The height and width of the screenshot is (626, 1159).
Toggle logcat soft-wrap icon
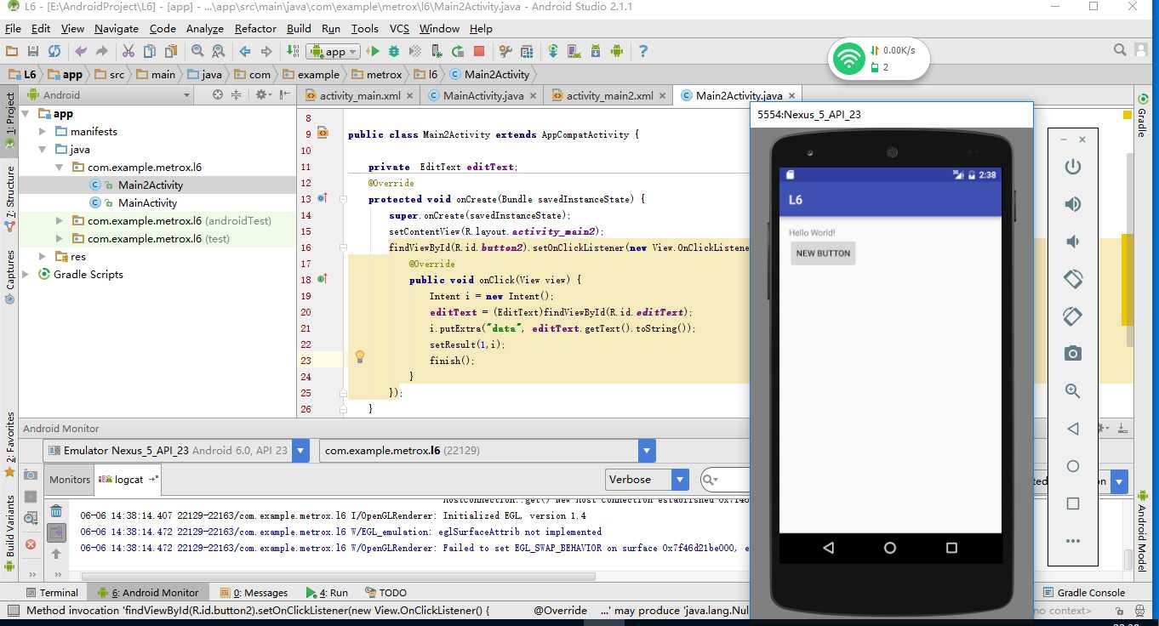coord(56,532)
